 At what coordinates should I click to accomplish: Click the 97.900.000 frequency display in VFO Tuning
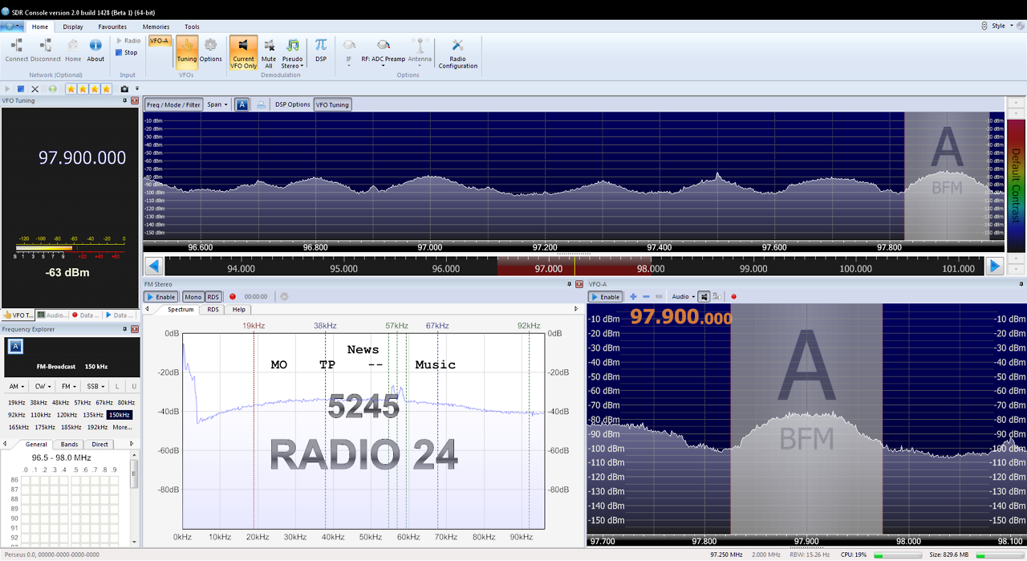[x=83, y=157]
